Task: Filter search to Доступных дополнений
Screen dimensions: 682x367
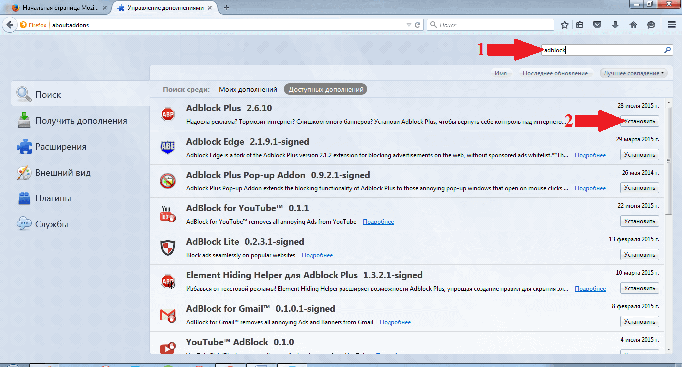Action: tap(326, 89)
